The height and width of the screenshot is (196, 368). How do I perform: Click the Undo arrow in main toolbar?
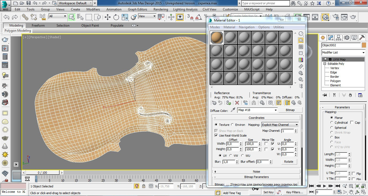pos(6,17)
